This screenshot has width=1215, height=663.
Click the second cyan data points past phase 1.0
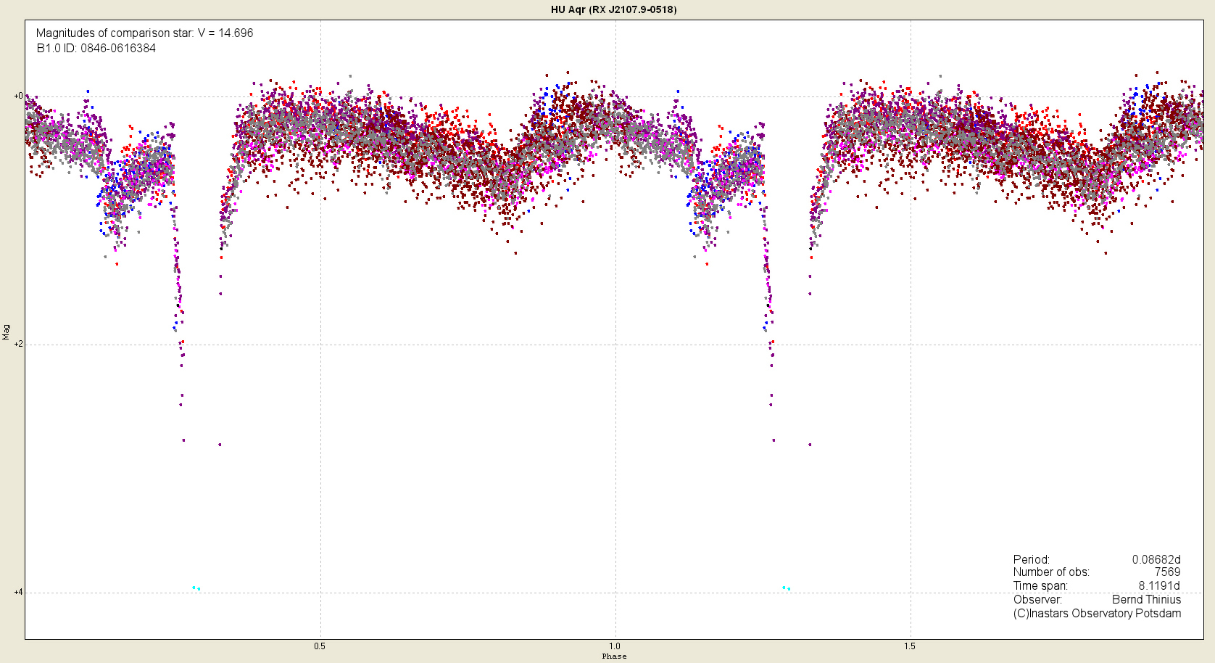coord(786,588)
